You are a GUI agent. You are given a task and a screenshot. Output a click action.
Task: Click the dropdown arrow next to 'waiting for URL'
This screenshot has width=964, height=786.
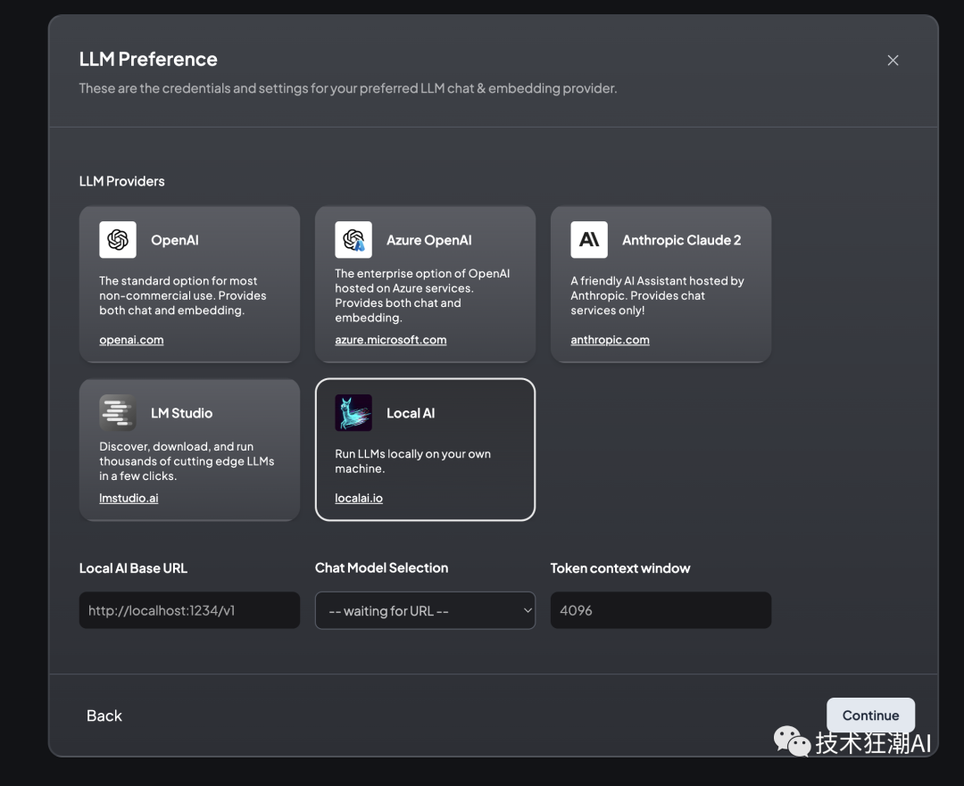(x=528, y=611)
